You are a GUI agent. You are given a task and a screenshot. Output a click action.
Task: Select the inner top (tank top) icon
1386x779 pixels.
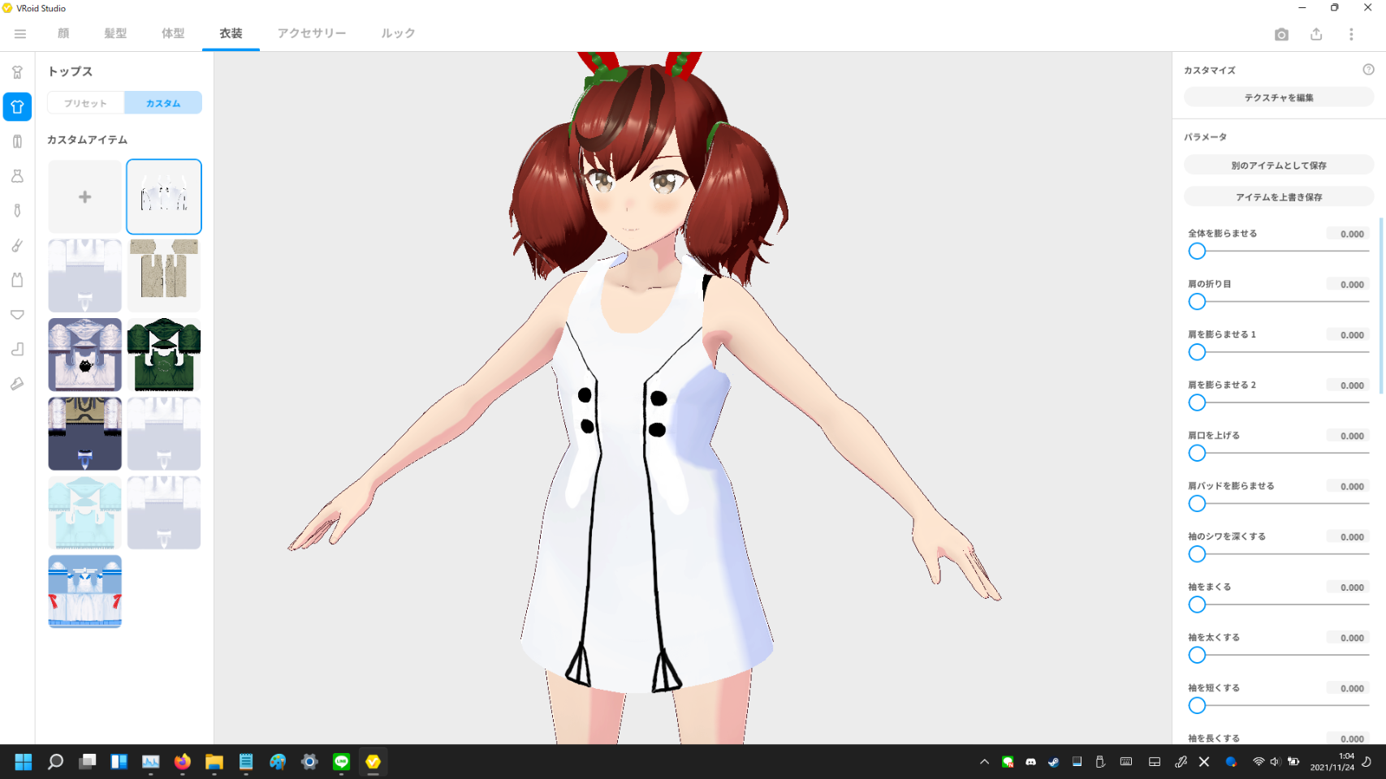[17, 280]
